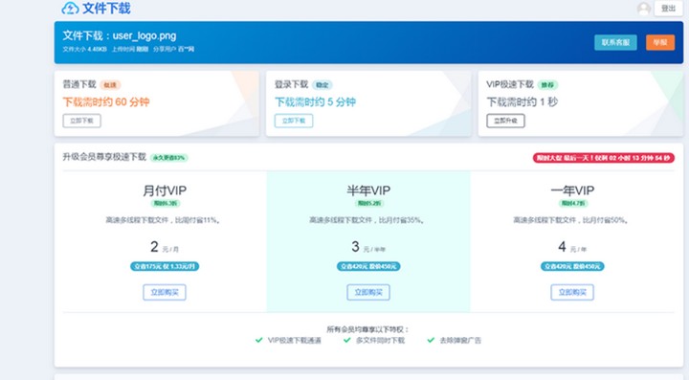Click the cloud download logo icon
Screen dimensions: 689x380
70,8
